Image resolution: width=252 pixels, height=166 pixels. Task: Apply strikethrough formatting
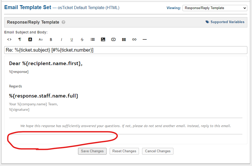(82, 39)
